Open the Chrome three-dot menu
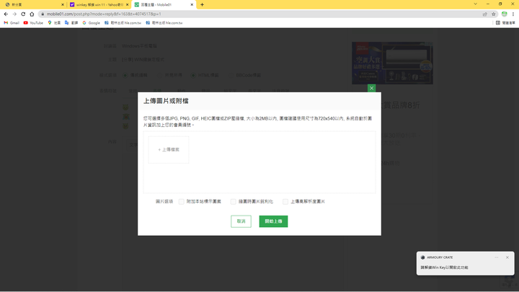Image resolution: width=519 pixels, height=292 pixels. pyautogui.click(x=513, y=14)
